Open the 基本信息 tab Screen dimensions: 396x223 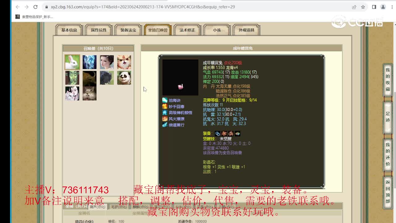click(x=69, y=30)
